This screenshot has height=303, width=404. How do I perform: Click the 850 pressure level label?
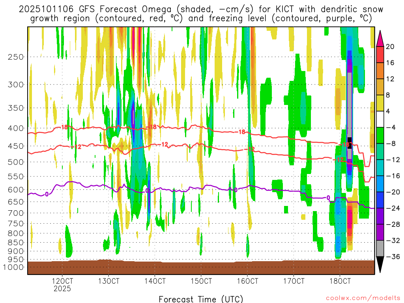click(x=16, y=243)
